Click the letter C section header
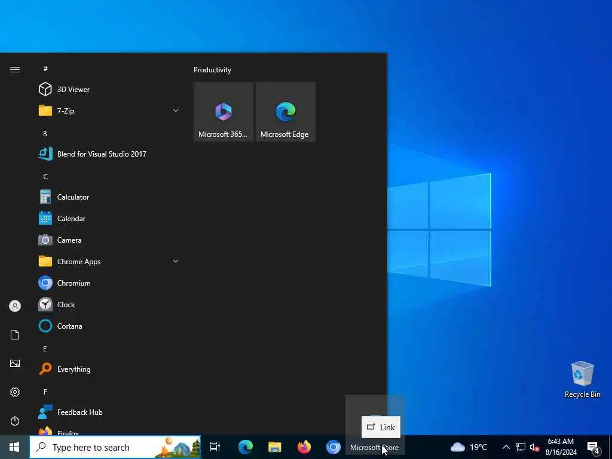Screen dimensions: 612x459 click(x=45, y=177)
